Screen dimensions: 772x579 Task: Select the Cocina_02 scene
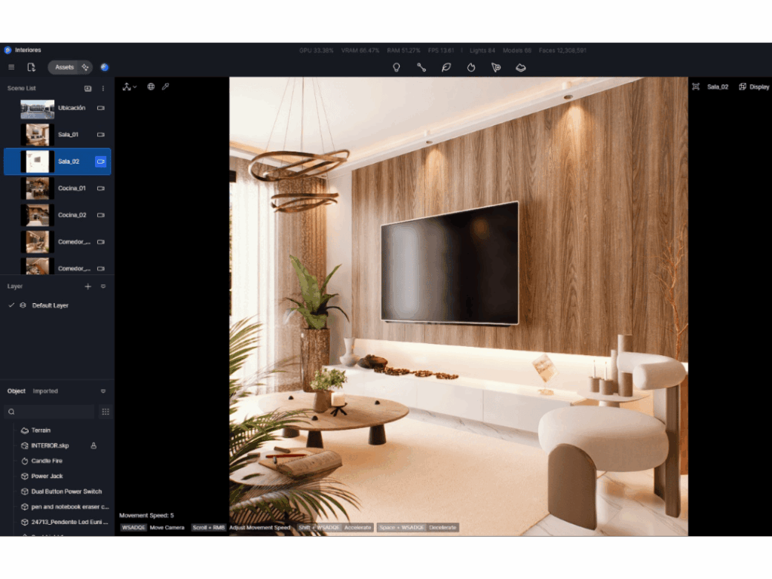point(57,215)
